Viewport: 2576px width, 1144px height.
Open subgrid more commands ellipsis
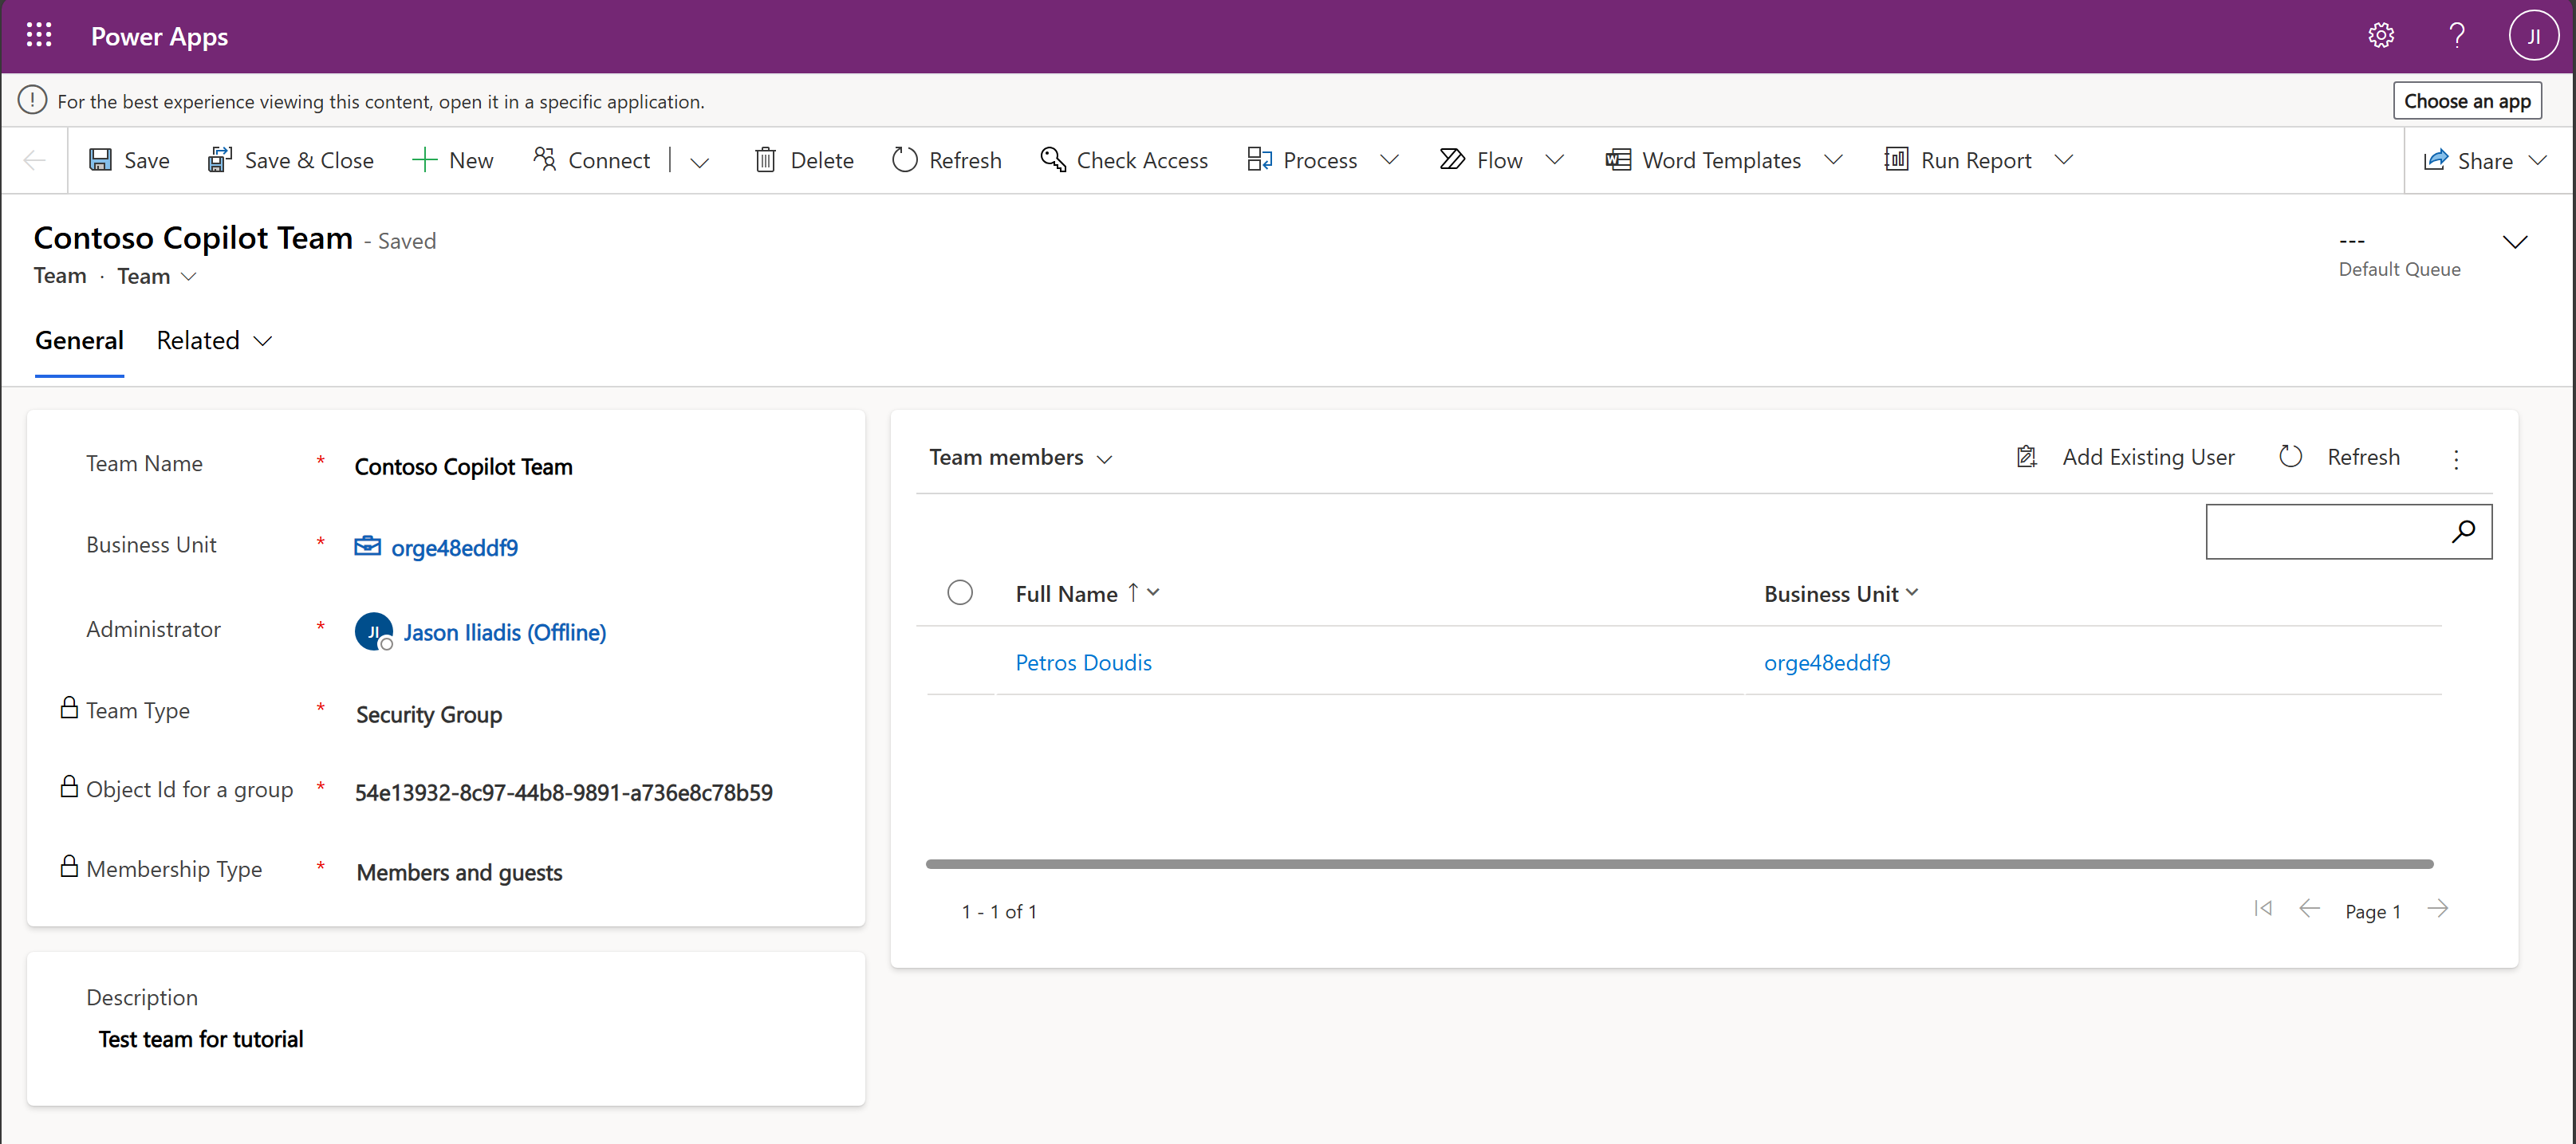coord(2456,459)
